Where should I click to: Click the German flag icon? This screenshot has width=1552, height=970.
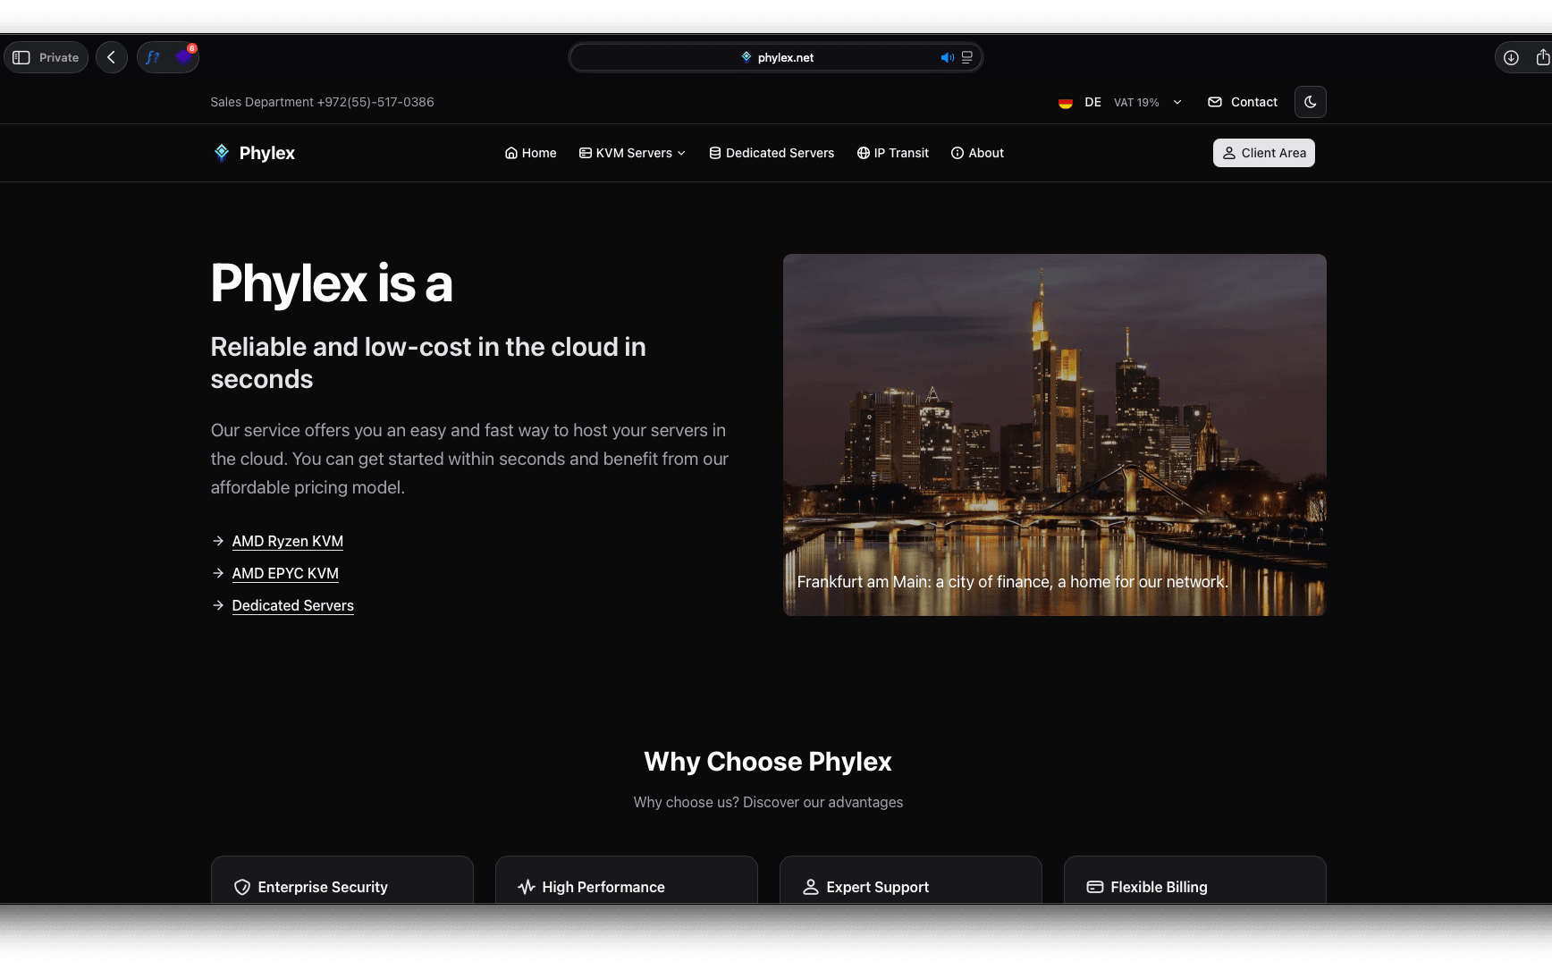[1065, 103]
